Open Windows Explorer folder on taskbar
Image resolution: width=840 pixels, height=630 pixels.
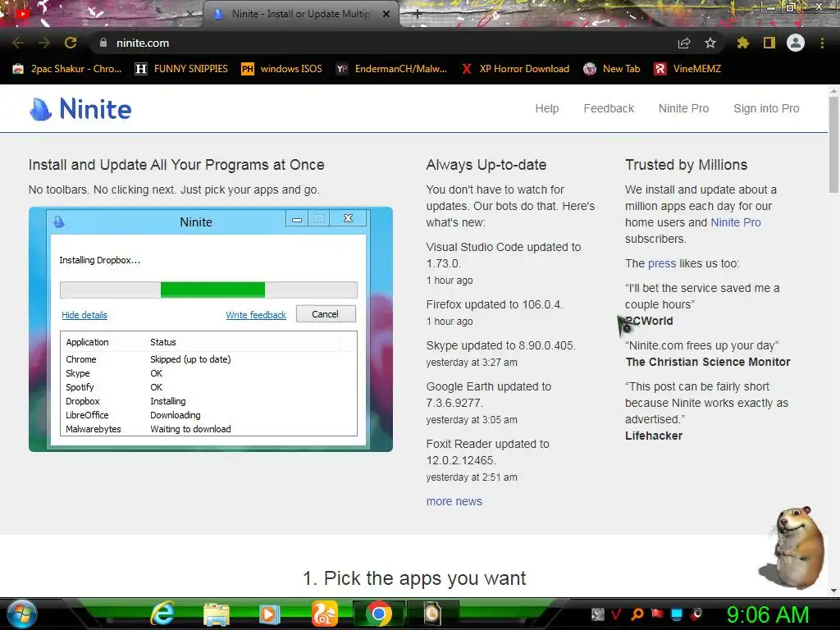point(217,615)
